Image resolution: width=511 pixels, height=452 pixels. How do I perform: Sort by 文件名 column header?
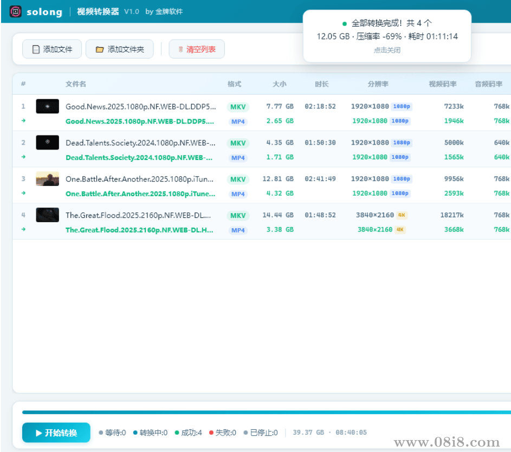(x=76, y=84)
